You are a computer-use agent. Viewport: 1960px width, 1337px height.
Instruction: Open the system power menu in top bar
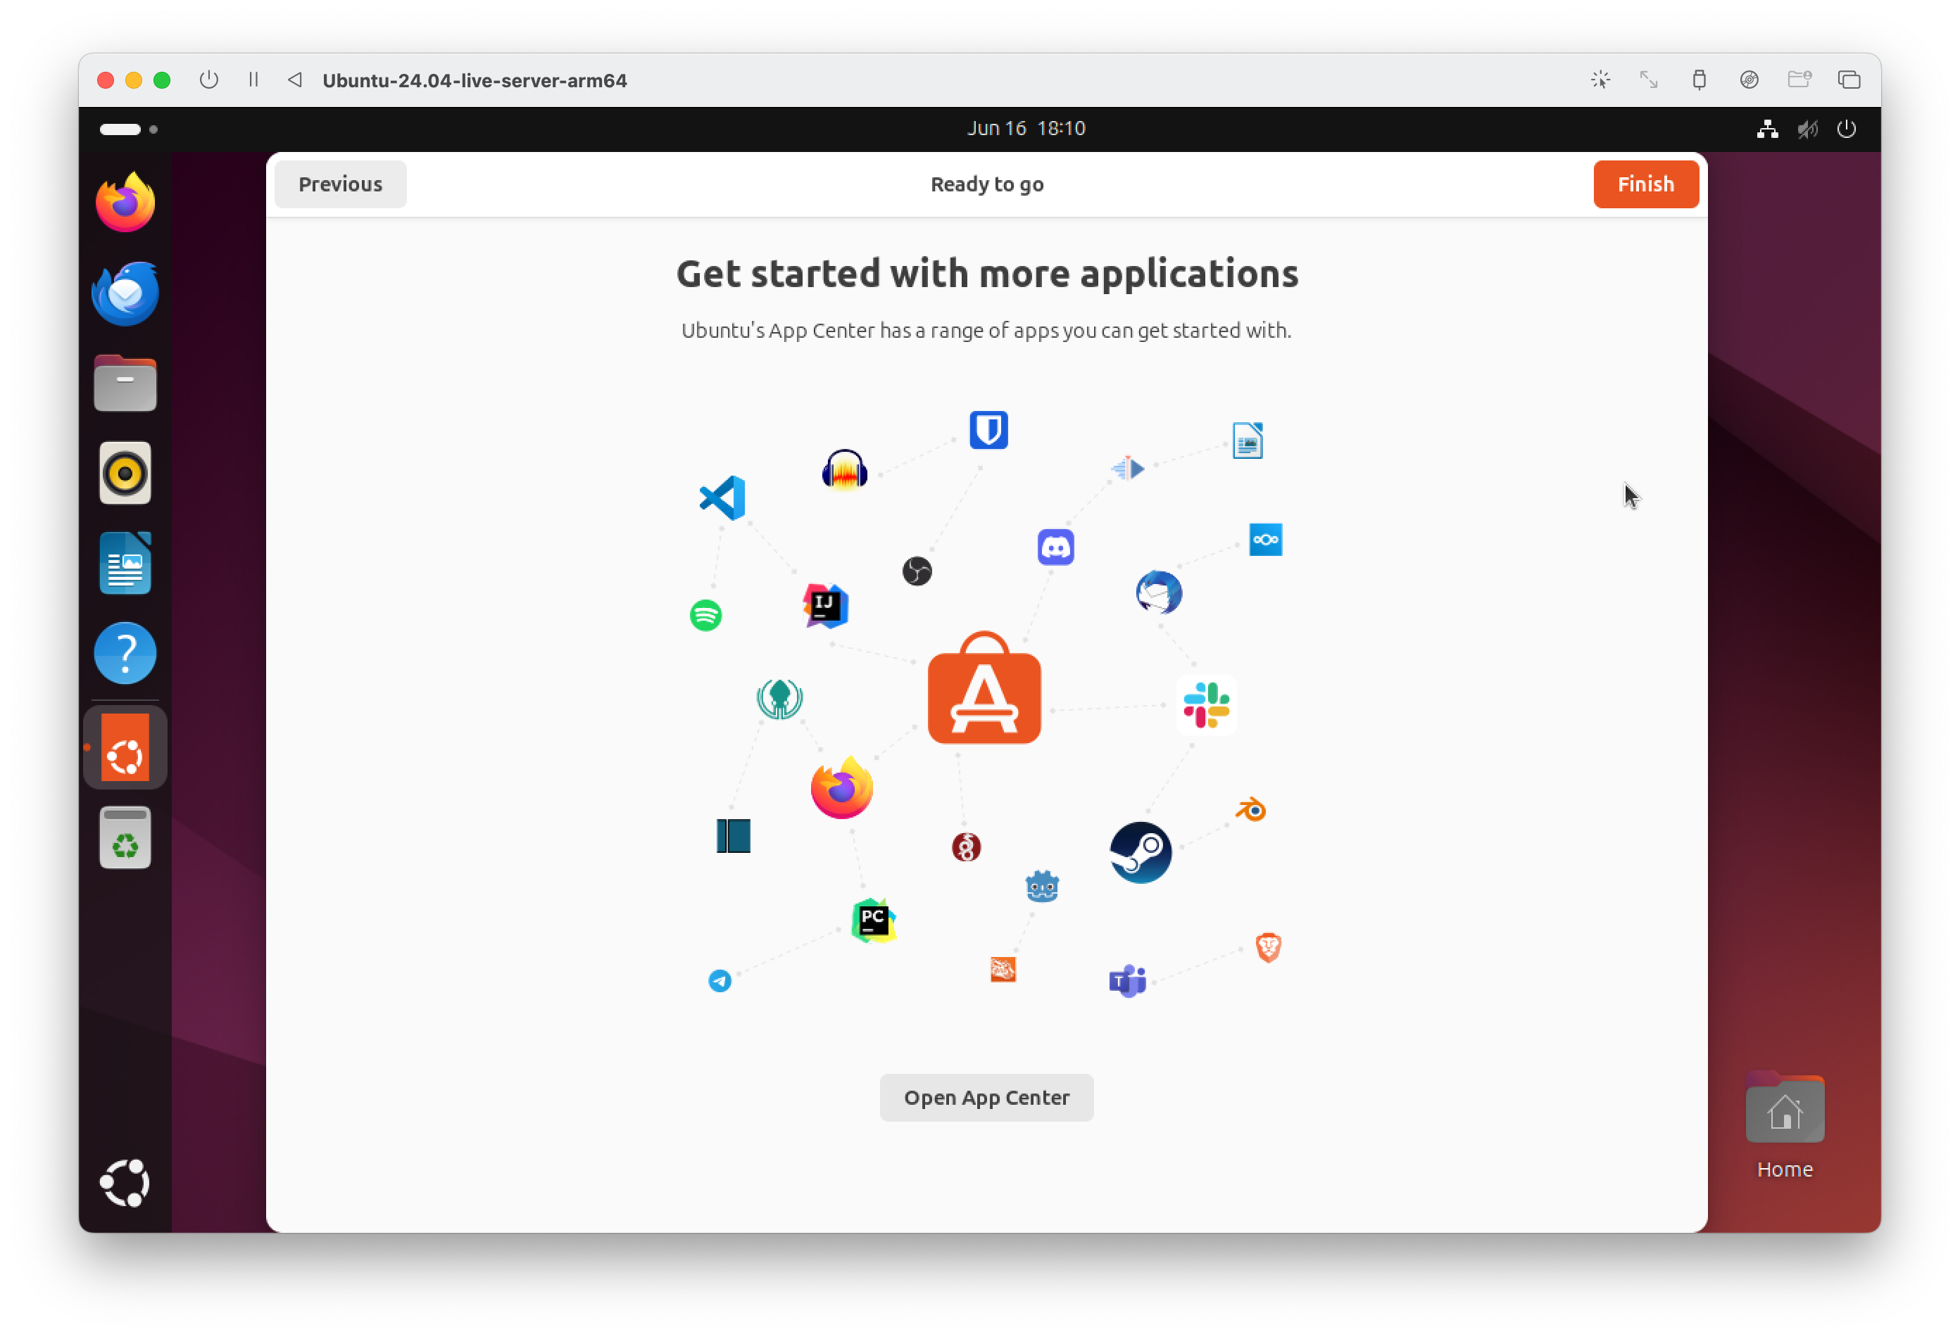[x=1845, y=129]
